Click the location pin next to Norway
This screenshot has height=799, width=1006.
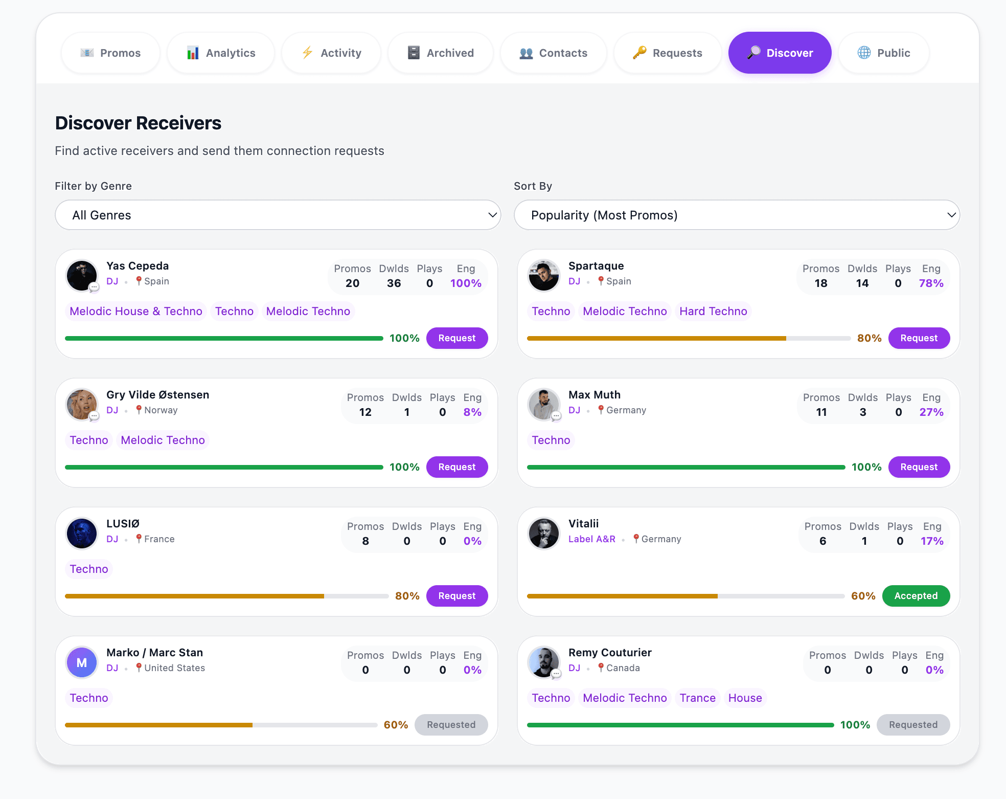[x=139, y=410]
